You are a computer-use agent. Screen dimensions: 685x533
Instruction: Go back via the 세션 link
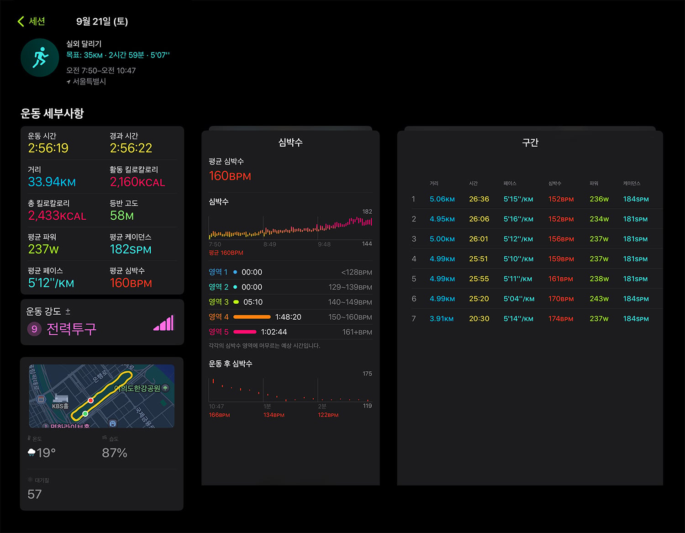37,21
